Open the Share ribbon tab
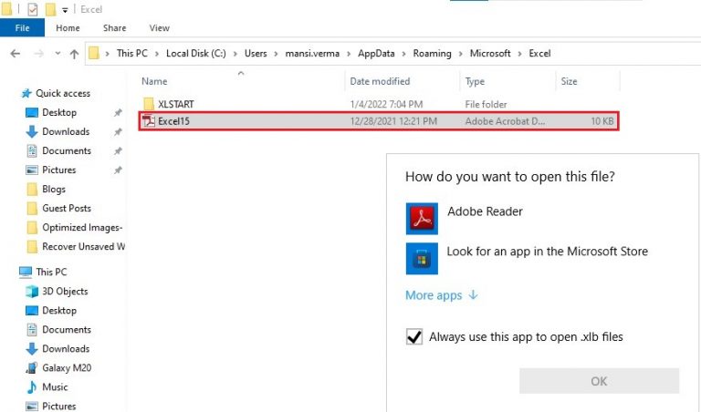This screenshot has height=412, width=701. (x=114, y=28)
